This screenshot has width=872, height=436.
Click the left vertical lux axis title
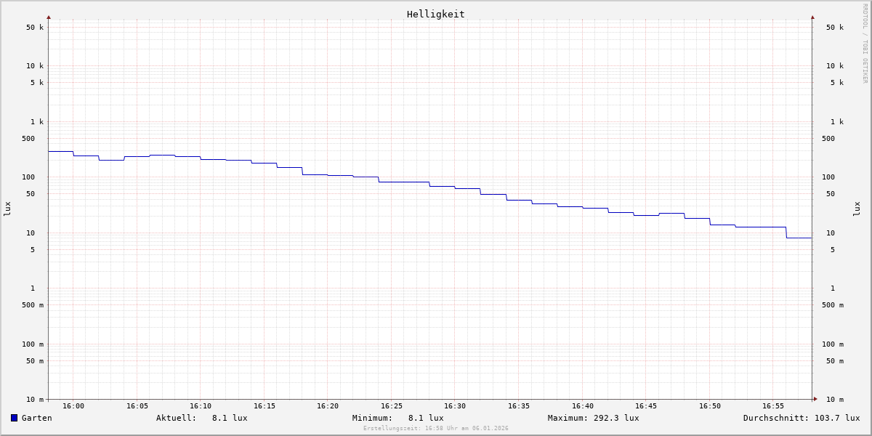click(x=7, y=209)
